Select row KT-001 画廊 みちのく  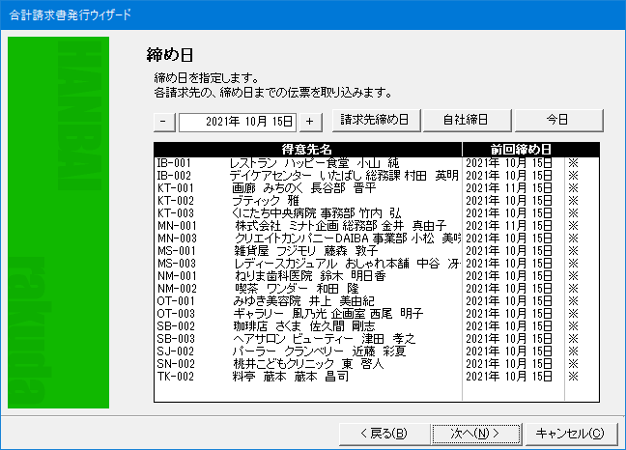click(x=377, y=188)
